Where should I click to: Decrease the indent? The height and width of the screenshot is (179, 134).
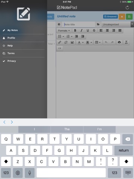coord(76,37)
